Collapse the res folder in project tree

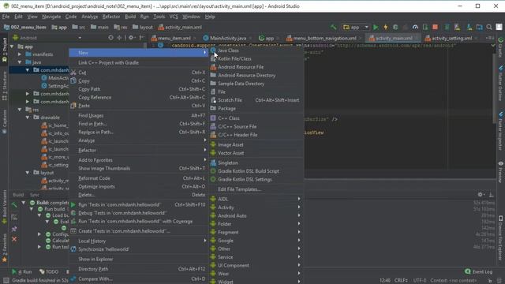20,110
